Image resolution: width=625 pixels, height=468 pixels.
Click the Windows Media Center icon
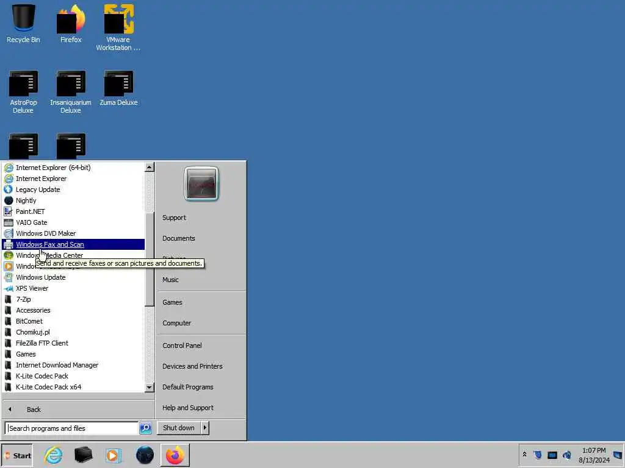9,255
